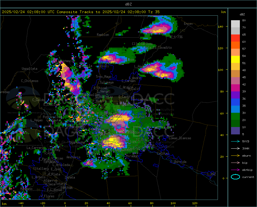Pick the blue 35 dBZ color swatch
This screenshot has height=207, width=257.
(235, 102)
